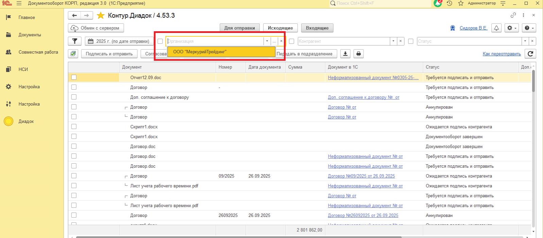Expand the Статус dropdown arrow
This screenshot has height=238, width=543.
[x=525, y=41]
